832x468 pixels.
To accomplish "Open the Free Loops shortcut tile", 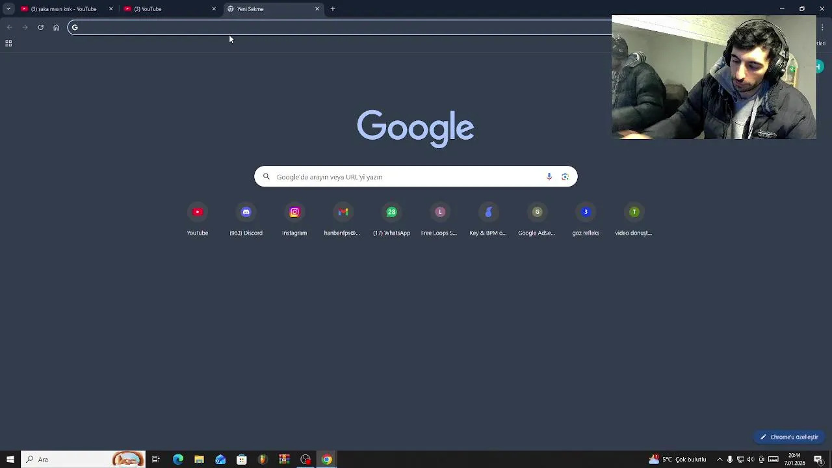I will tap(439, 220).
